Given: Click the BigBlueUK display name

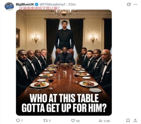Looking at the screenshot, I should (x=25, y=4).
